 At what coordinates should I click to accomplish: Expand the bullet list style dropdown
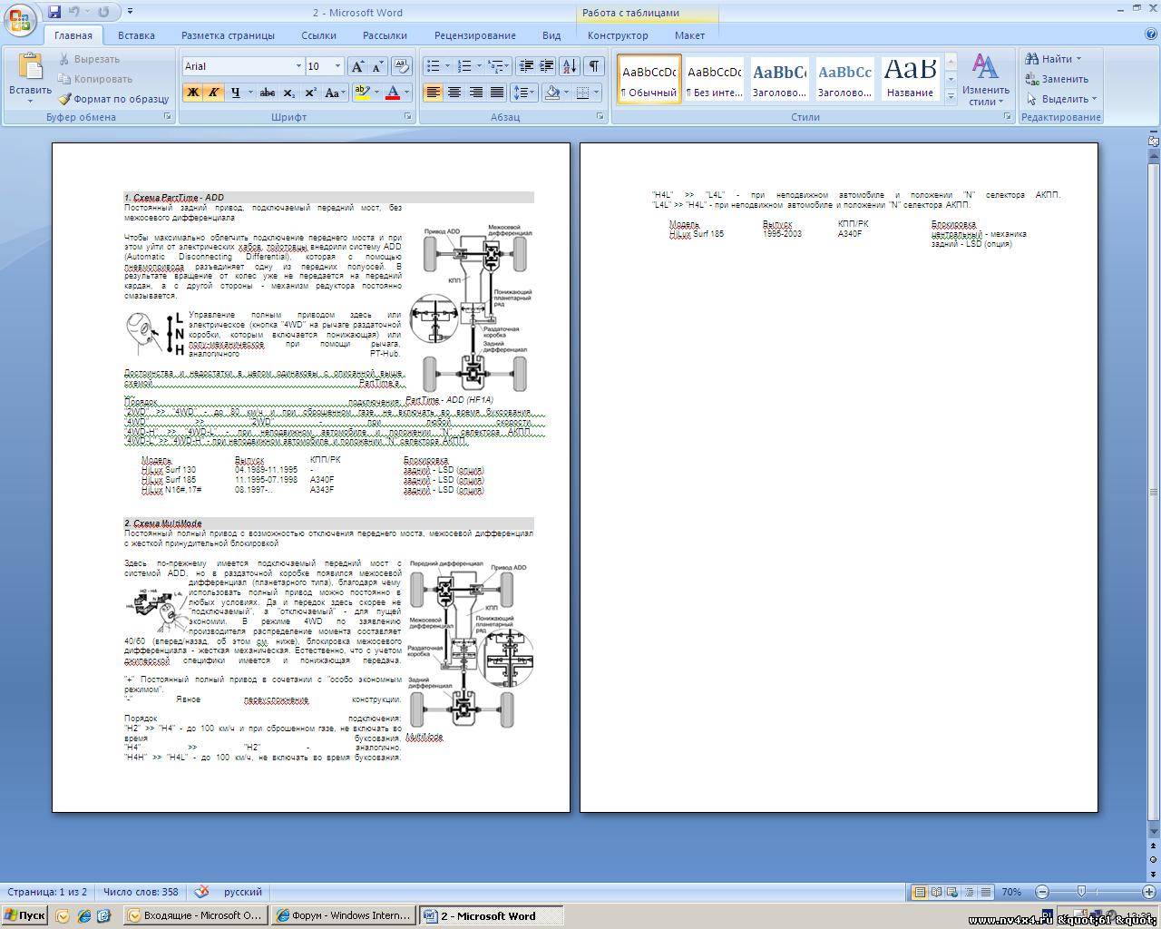448,66
